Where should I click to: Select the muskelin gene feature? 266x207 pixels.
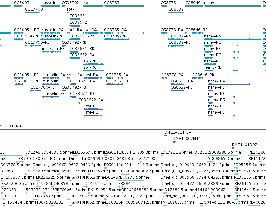coord(50,6)
